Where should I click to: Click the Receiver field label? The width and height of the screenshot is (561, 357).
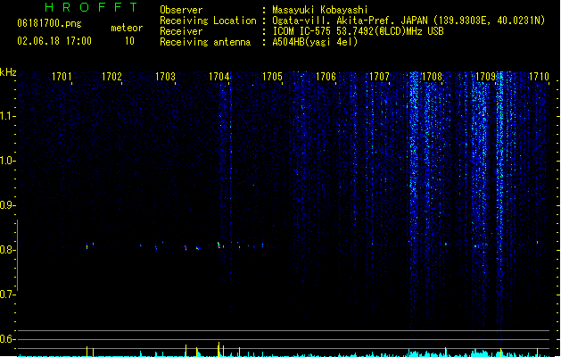point(181,31)
